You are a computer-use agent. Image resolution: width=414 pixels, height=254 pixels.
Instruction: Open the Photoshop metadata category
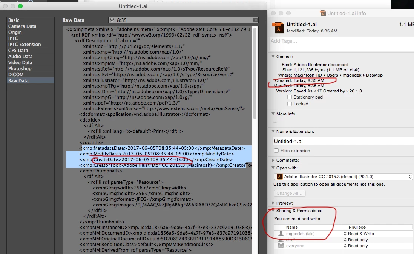(31, 68)
